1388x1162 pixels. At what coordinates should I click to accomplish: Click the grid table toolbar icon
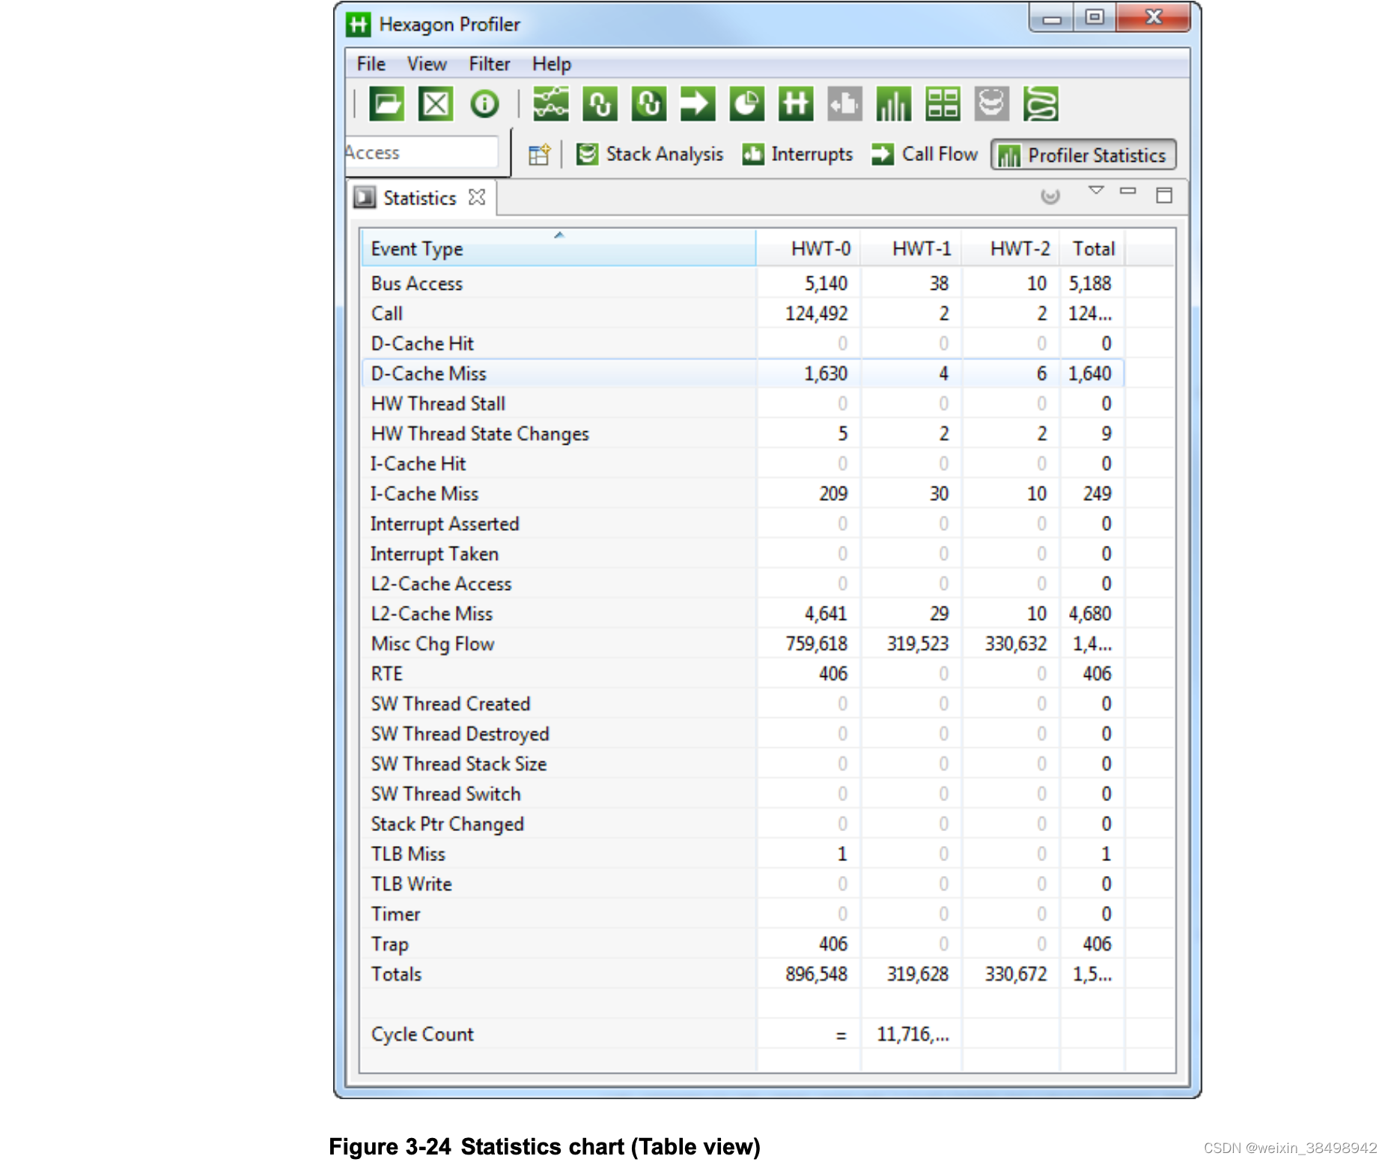[943, 103]
